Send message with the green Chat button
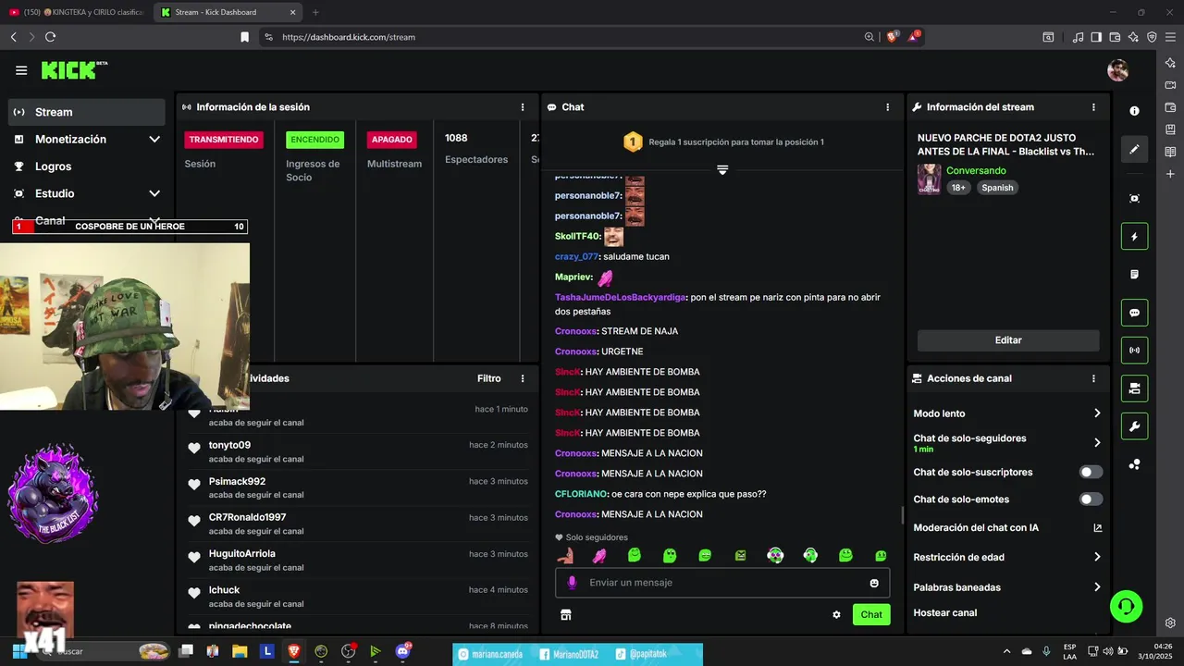Image resolution: width=1184 pixels, height=666 pixels. tap(871, 614)
